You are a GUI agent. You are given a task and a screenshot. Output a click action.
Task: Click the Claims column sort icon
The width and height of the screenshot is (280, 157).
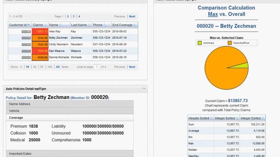(45, 25)
